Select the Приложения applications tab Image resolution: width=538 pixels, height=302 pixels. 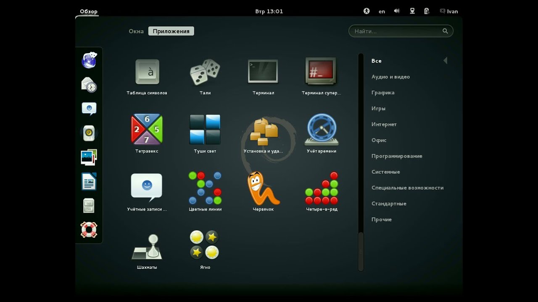click(x=171, y=31)
